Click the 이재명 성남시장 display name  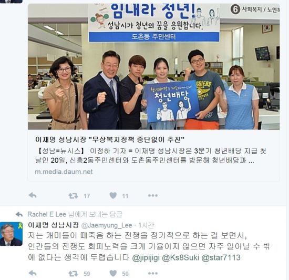[54, 225]
